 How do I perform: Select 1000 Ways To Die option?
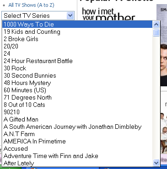(x=77, y=24)
